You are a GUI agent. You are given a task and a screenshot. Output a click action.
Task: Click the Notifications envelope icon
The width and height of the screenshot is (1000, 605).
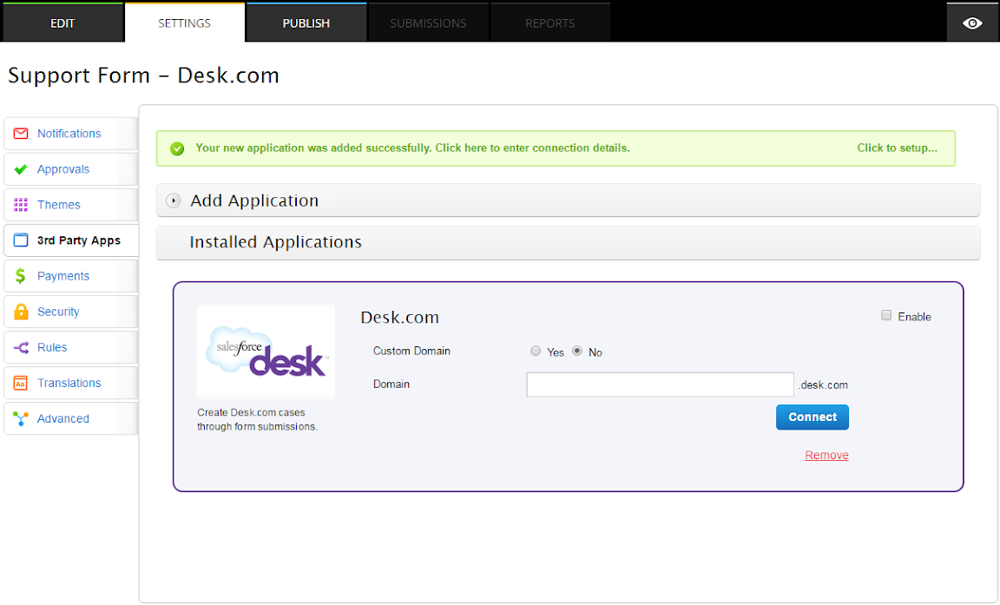(21, 134)
